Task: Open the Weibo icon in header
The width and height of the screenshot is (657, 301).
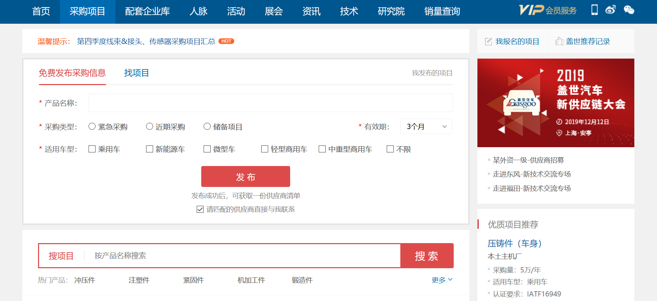Action: tap(611, 10)
